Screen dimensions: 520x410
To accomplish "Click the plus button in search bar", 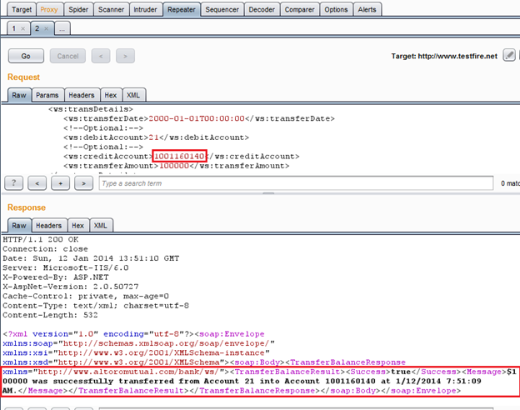I will pyautogui.click(x=60, y=182).
